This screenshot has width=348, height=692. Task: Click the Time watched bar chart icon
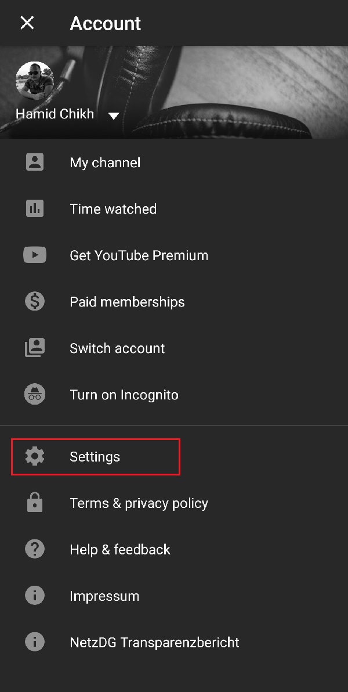pyautogui.click(x=34, y=208)
